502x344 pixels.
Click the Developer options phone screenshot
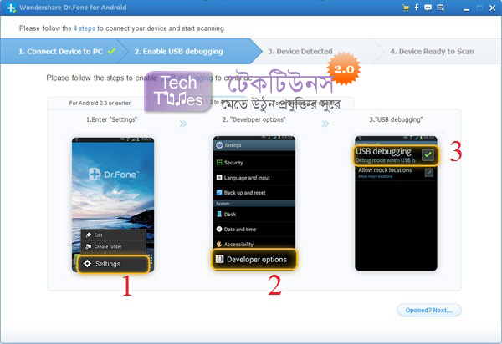254,203
